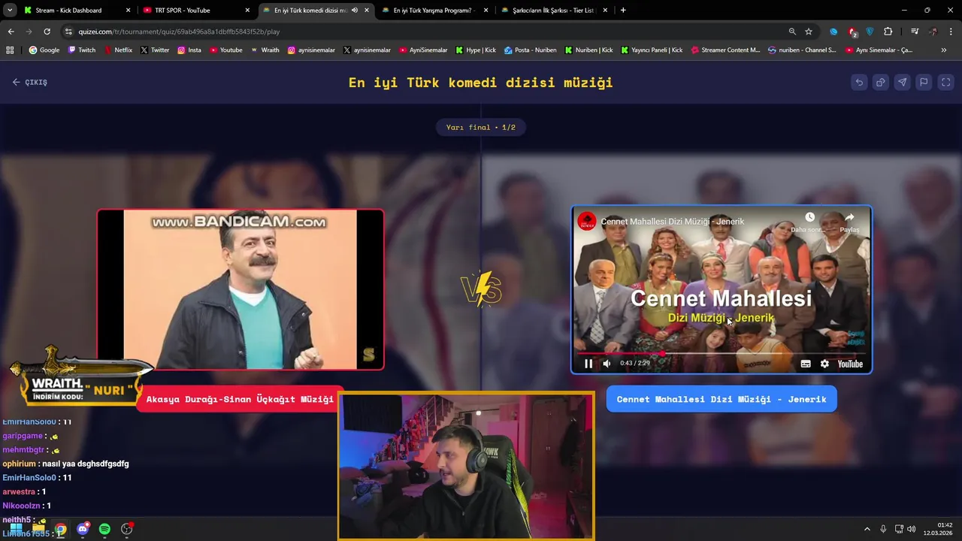Open Chrome three-dot menu
Image resolution: width=962 pixels, height=541 pixels.
click(951, 32)
